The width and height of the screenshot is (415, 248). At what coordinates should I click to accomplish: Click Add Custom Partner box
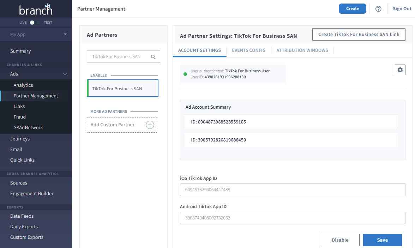click(122, 125)
